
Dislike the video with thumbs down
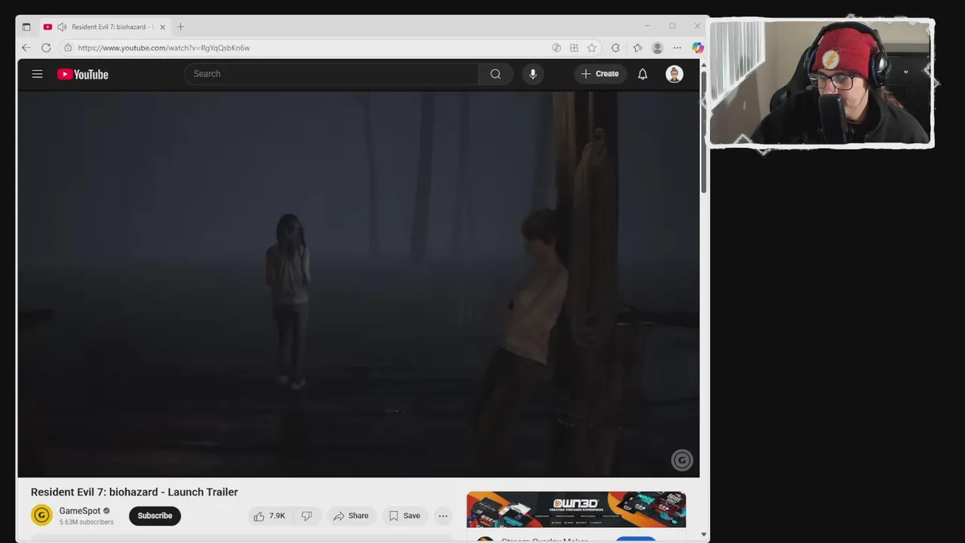click(307, 516)
